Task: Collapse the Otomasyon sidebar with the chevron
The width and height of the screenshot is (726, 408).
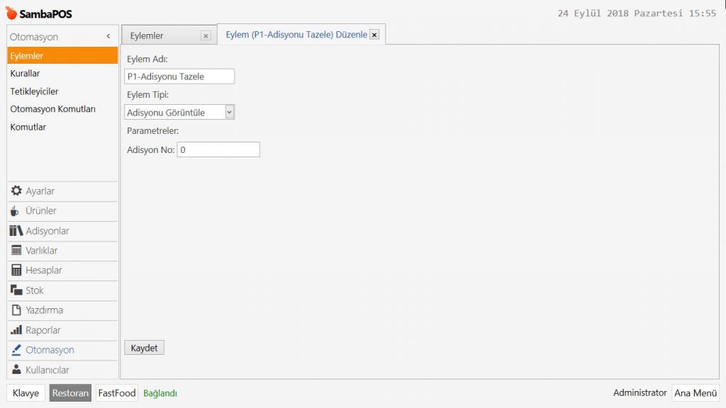Action: click(x=108, y=36)
